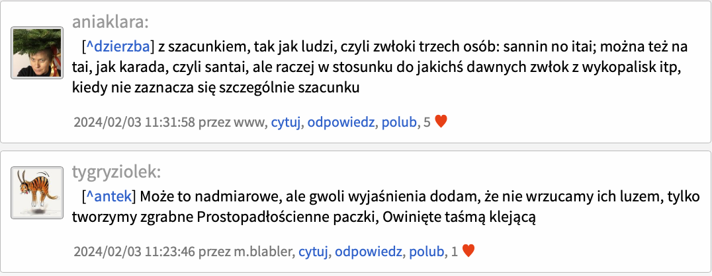Image resolution: width=712 pixels, height=276 pixels.
Task: Like aniaklara's post with polub
Action: pyautogui.click(x=399, y=122)
